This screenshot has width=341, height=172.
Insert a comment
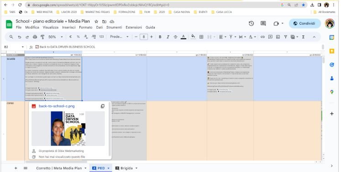(270, 37)
